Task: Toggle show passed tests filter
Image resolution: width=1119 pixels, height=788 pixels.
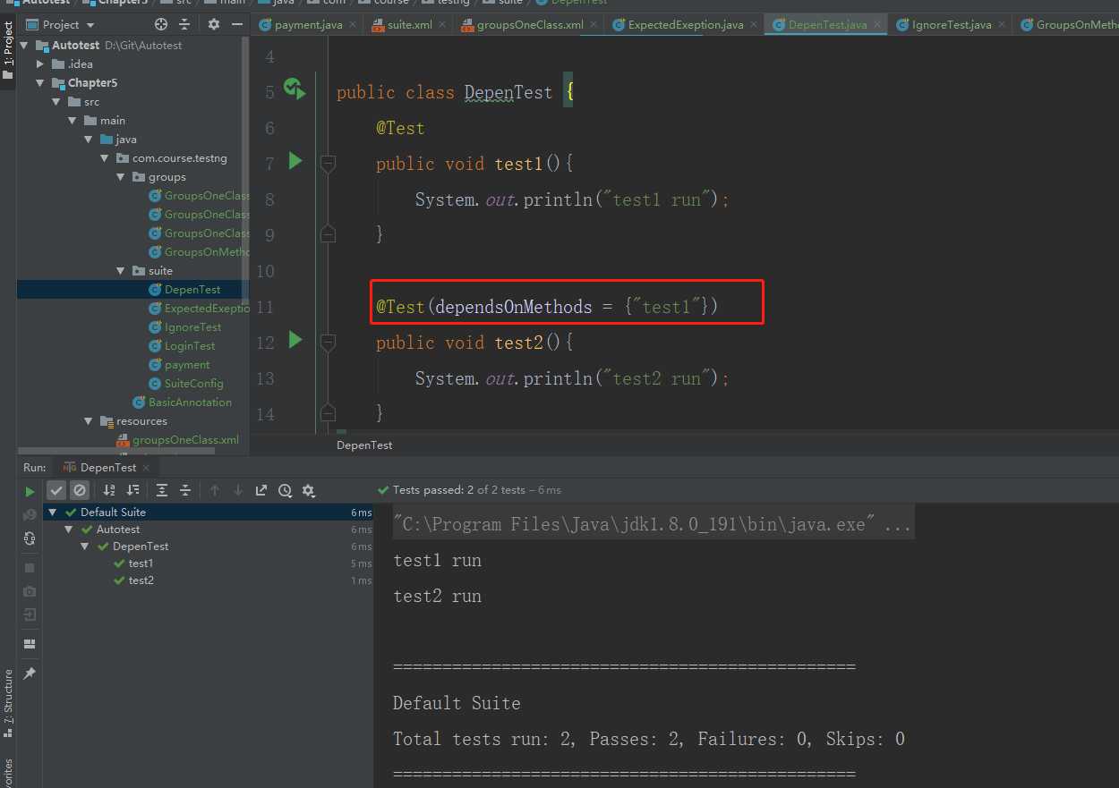Action: [x=56, y=490]
